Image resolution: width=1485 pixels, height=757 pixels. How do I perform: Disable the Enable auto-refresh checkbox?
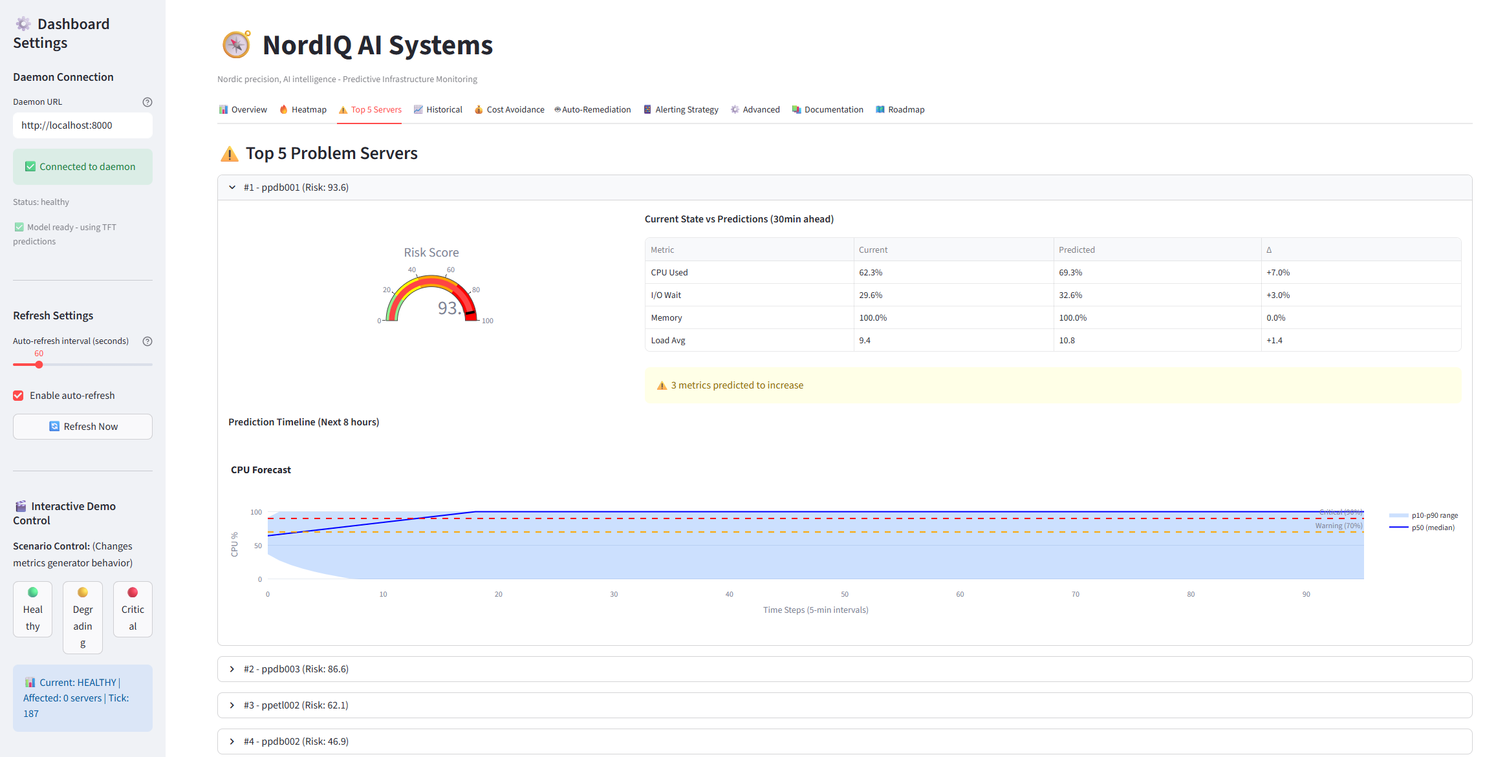pos(19,396)
